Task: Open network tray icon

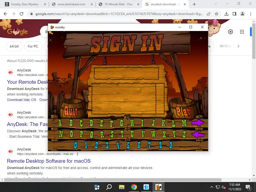Action: click(x=218, y=187)
